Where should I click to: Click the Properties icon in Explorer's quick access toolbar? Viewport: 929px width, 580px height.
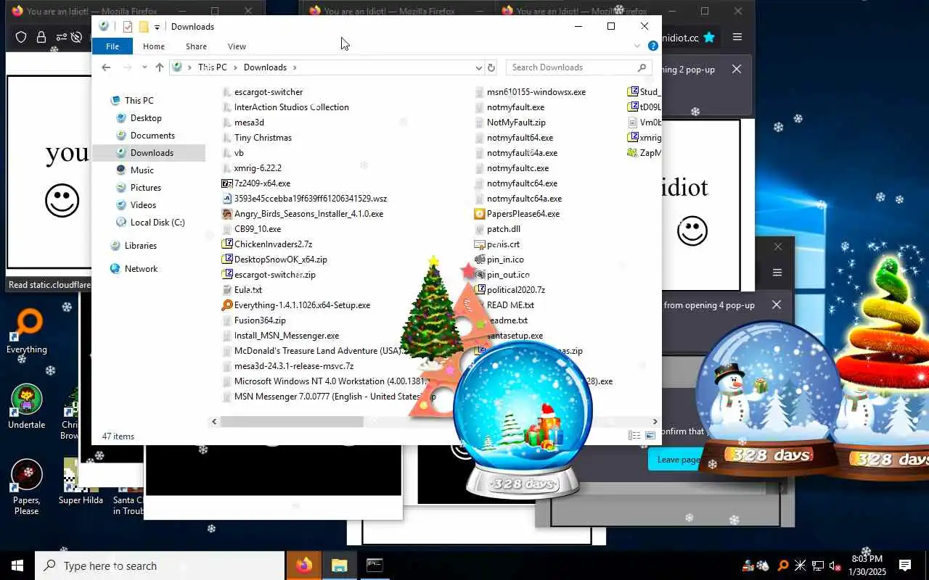click(x=128, y=27)
